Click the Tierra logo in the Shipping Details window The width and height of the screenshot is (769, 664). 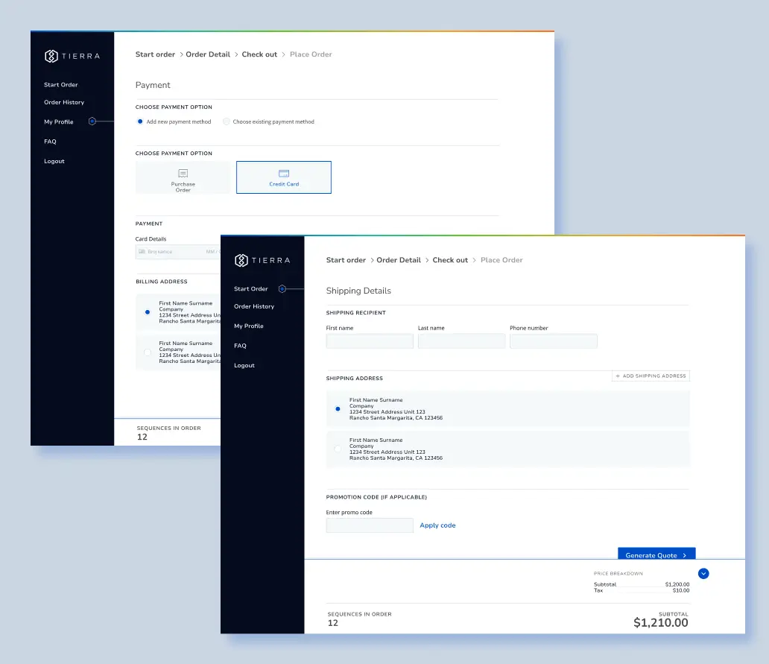point(262,260)
